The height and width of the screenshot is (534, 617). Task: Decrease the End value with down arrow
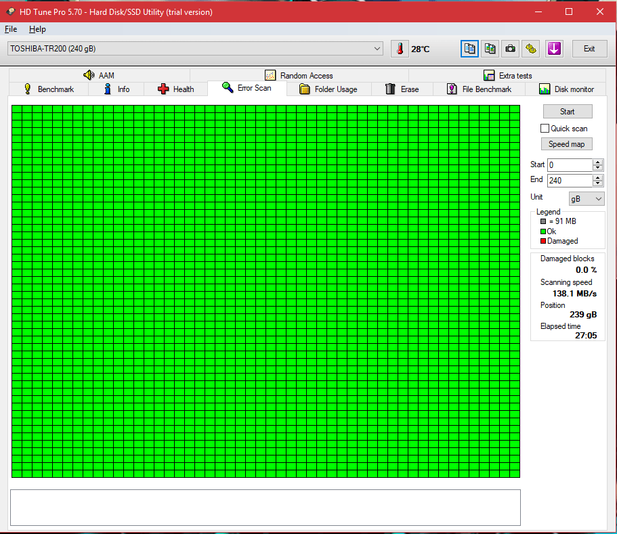click(x=598, y=183)
